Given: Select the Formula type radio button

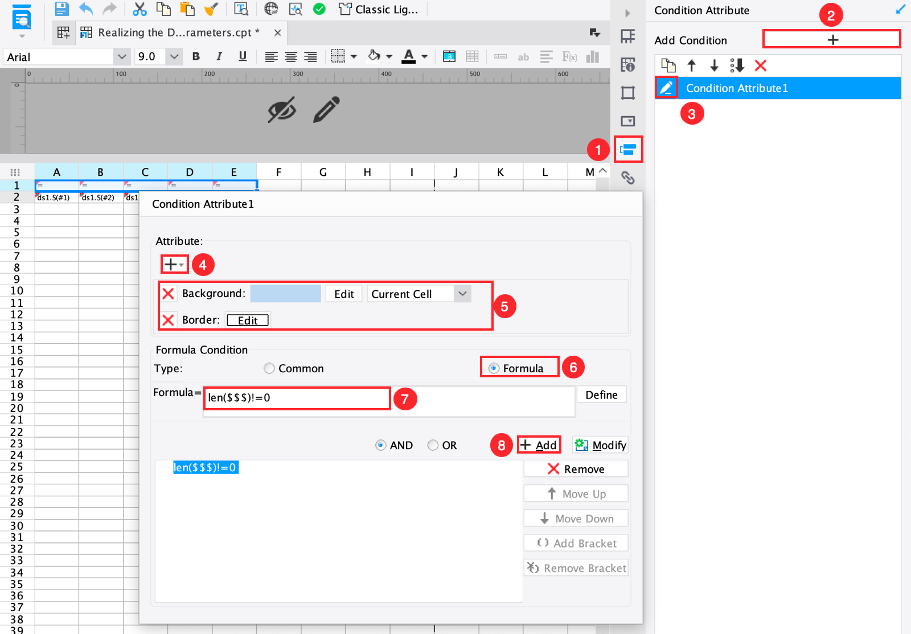Looking at the screenshot, I should [494, 368].
